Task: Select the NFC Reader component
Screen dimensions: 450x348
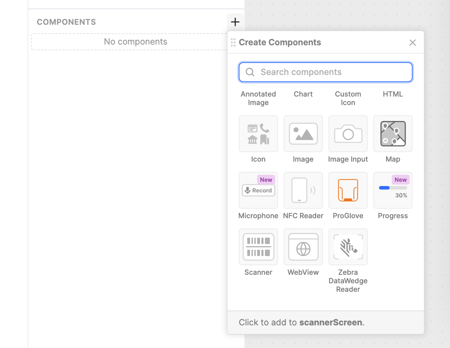Action: coord(303,190)
